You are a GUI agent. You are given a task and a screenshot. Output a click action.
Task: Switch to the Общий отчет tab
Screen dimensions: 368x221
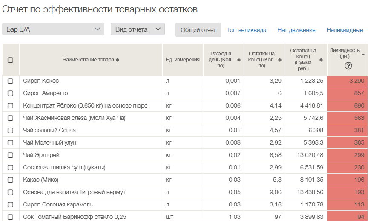(198, 30)
